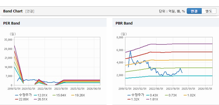Click the PBR Band panel title
Image resolution: width=219 pixels, height=105 pixels.
click(124, 23)
